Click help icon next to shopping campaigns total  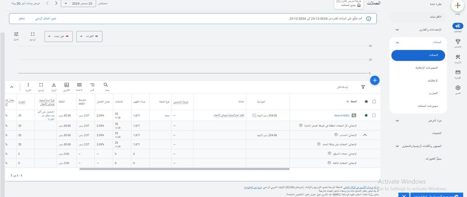pos(329,153)
